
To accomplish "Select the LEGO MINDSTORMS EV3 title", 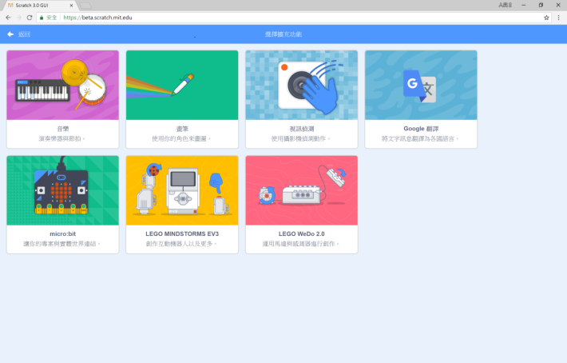I will pyautogui.click(x=182, y=233).
